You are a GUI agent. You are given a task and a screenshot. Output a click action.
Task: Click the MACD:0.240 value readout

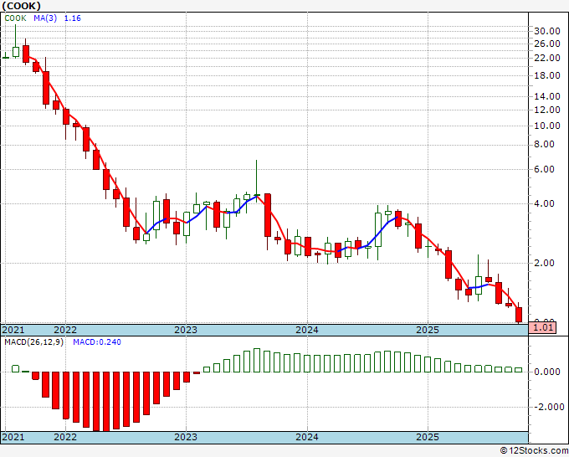tap(97, 342)
